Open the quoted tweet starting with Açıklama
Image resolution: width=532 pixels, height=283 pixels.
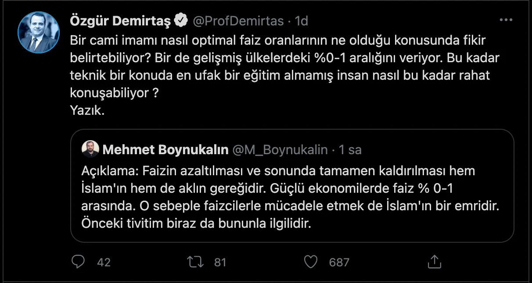point(291,197)
